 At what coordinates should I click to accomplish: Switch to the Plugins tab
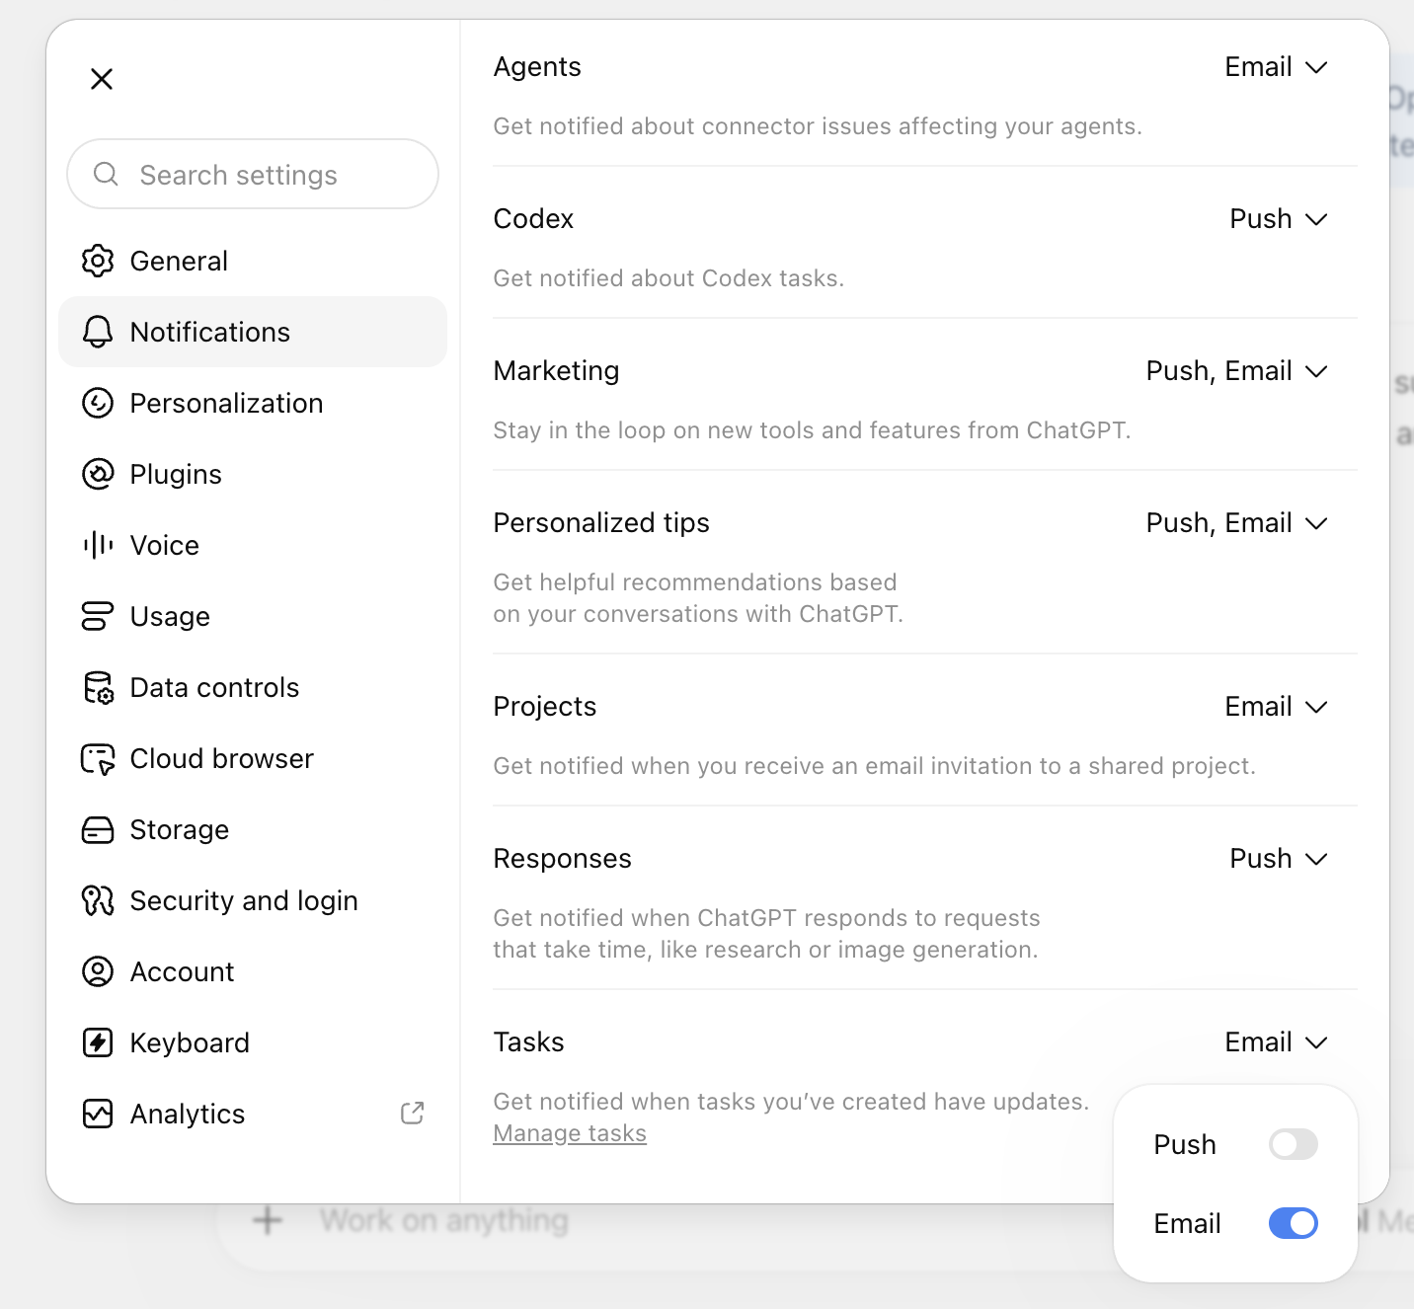(253, 474)
